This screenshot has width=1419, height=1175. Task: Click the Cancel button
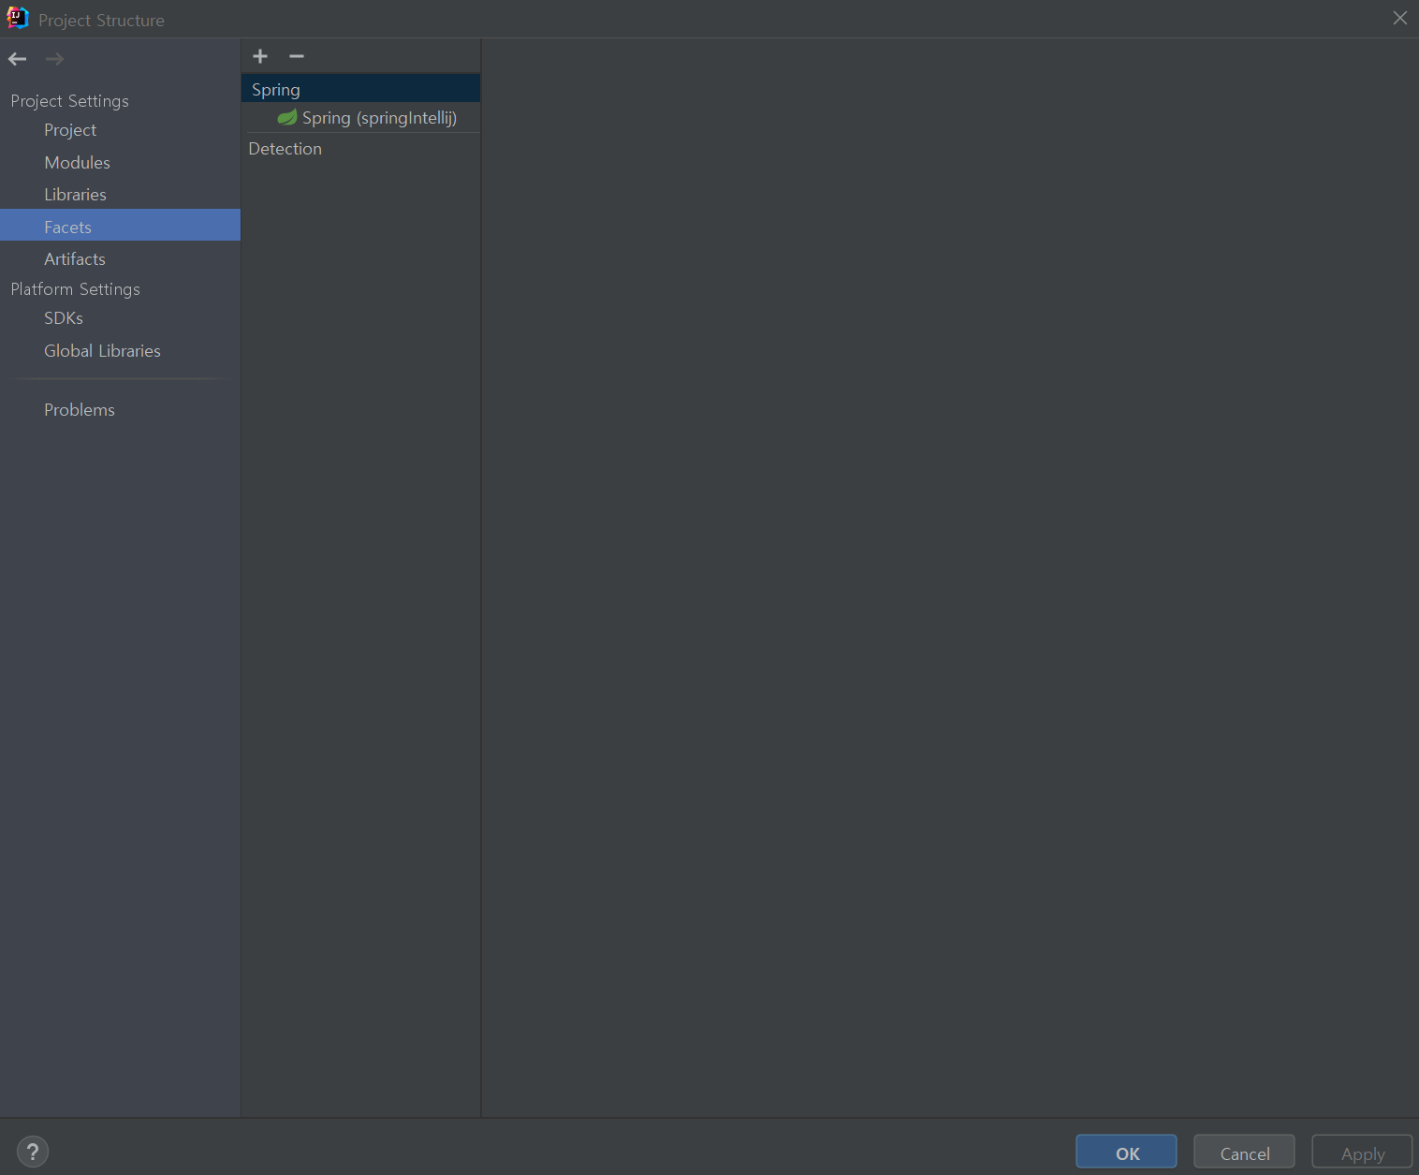click(1244, 1152)
